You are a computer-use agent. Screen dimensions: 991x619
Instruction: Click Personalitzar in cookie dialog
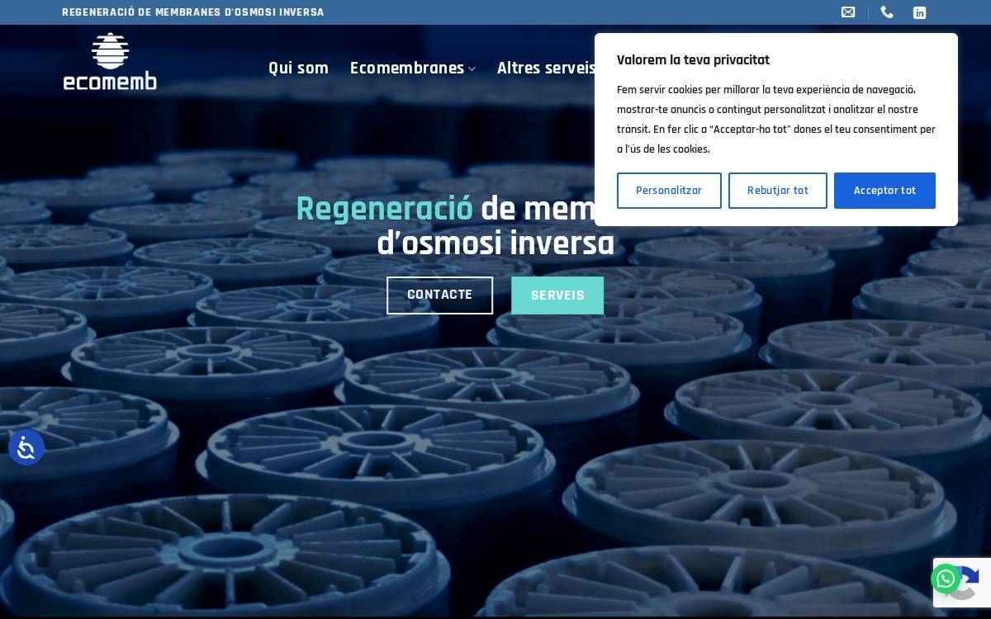[x=669, y=191]
